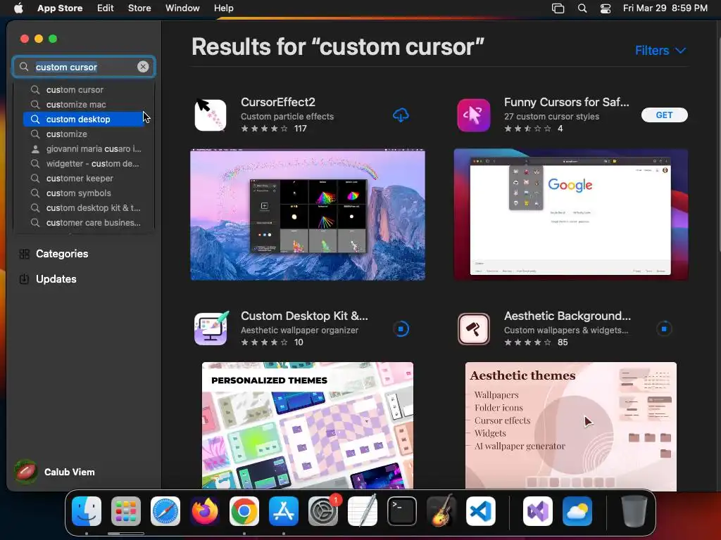
Task: Open the Help menu
Action: [223, 8]
